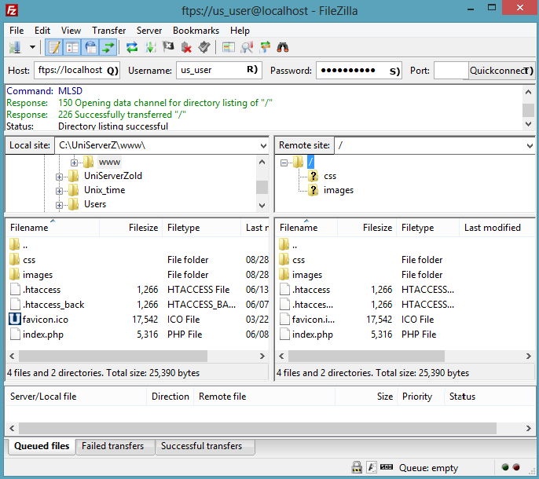This screenshot has width=539, height=479.
Task: Open the Transfer menu
Action: pos(108,31)
